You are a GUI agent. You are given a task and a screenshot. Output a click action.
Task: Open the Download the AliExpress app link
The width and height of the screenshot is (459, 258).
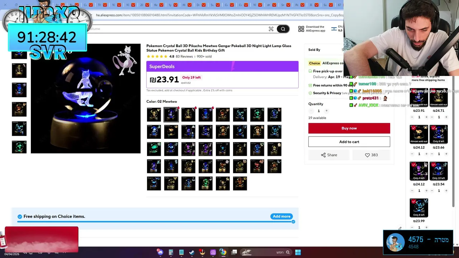[x=315, y=29]
